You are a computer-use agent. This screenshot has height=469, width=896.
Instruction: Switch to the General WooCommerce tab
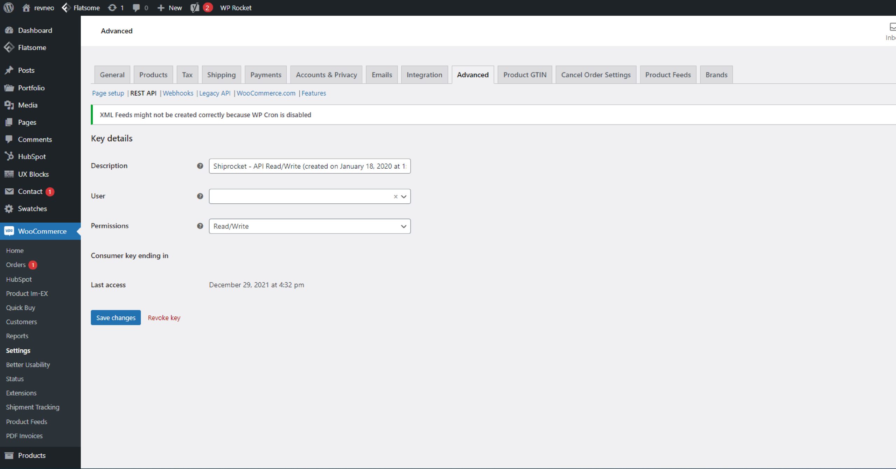(x=112, y=75)
